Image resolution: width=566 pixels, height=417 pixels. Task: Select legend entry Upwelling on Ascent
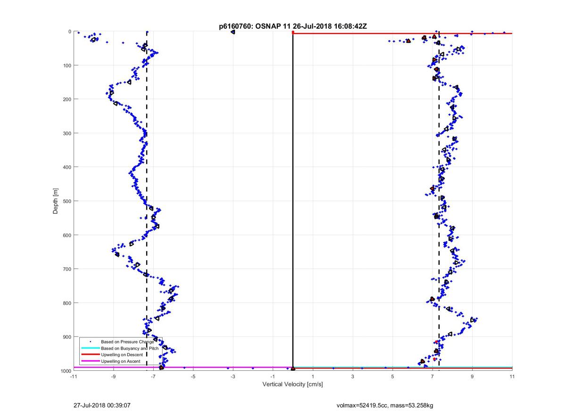[x=120, y=361]
